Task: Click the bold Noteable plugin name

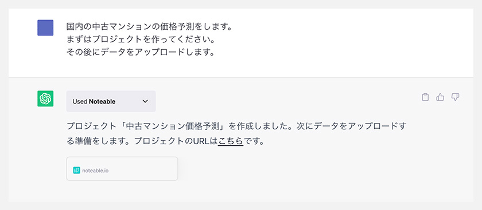Action: [x=102, y=101]
